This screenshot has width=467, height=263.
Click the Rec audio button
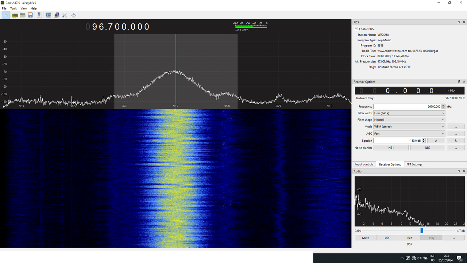pyautogui.click(x=409, y=238)
